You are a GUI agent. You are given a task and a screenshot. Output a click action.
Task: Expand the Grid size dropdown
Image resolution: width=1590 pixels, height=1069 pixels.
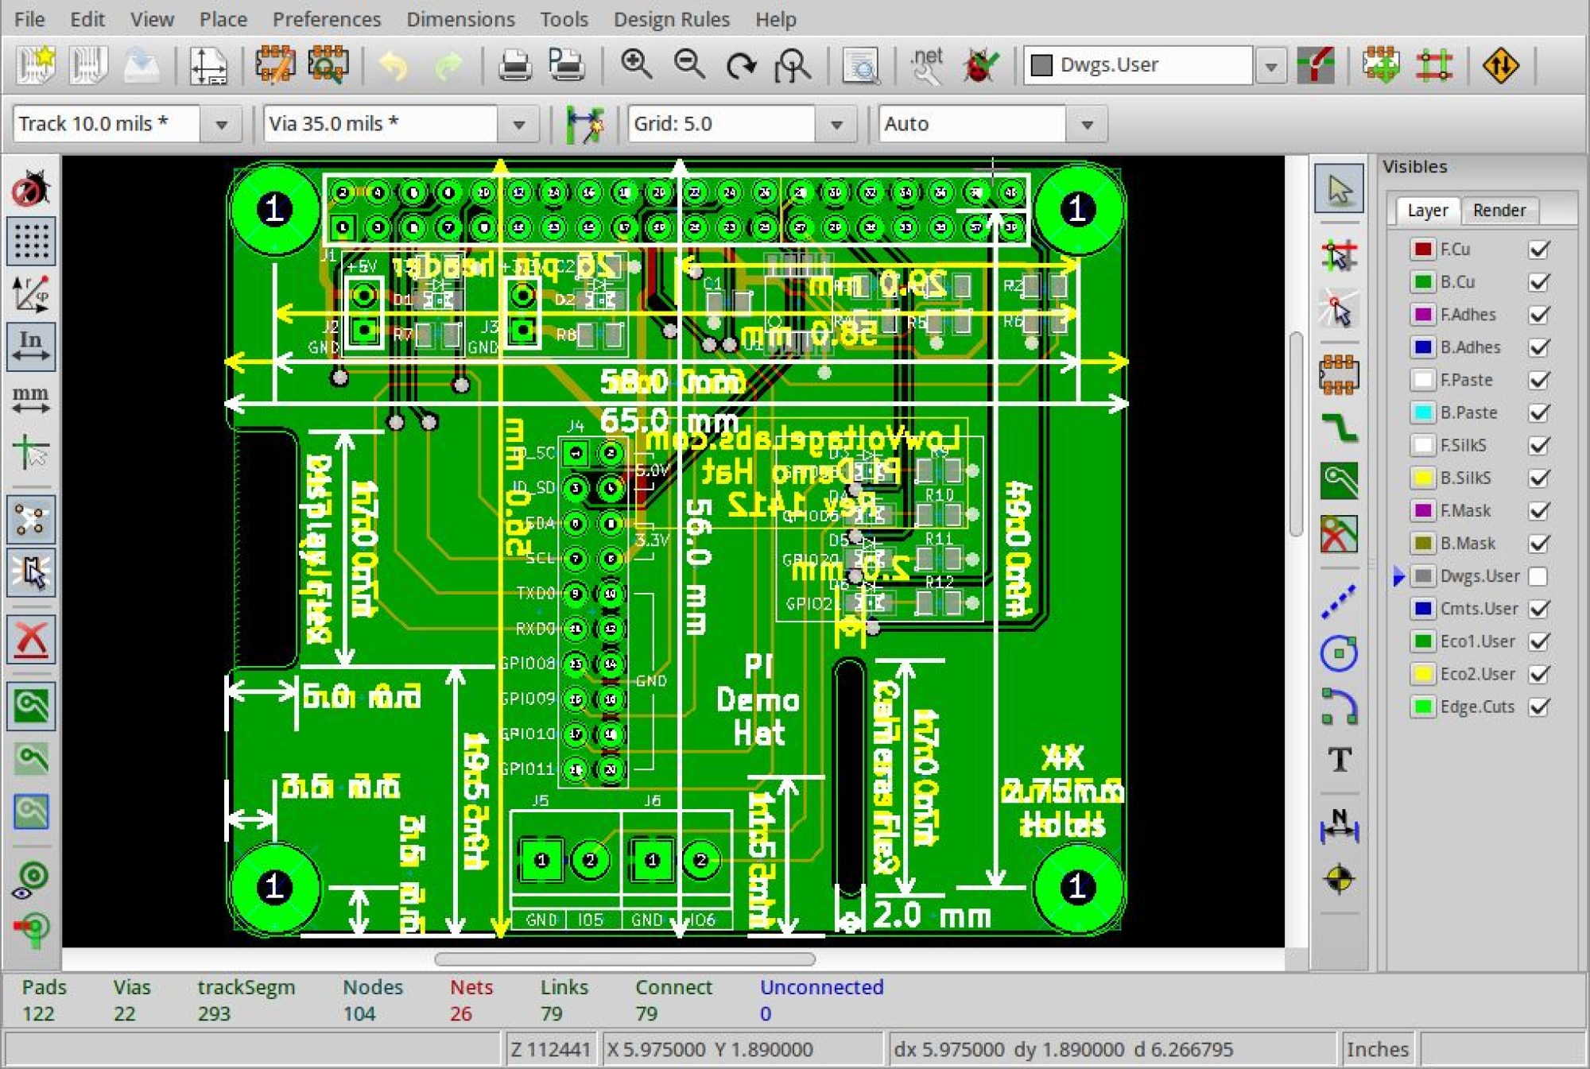836,125
